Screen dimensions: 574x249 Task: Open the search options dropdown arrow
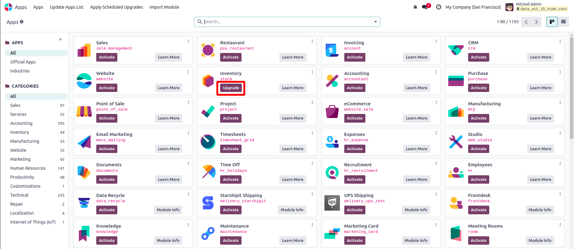tap(376, 22)
